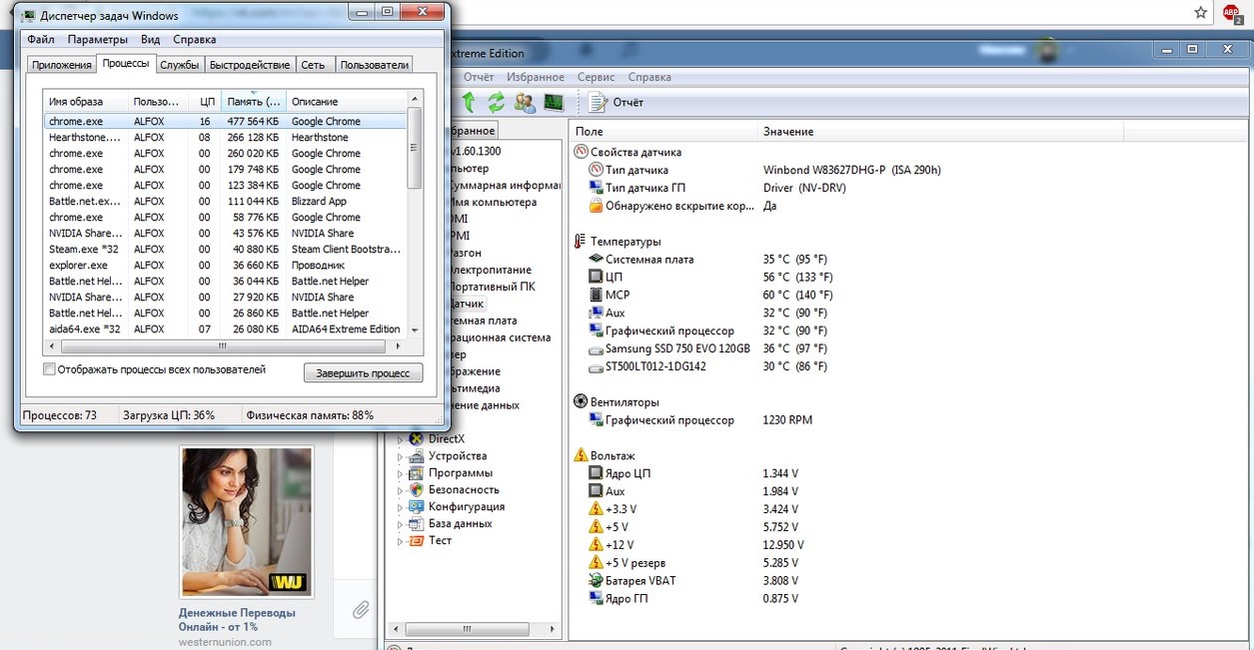The width and height of the screenshot is (1254, 650).
Task: Click the DirectX icon in the tree
Action: pyautogui.click(x=418, y=439)
